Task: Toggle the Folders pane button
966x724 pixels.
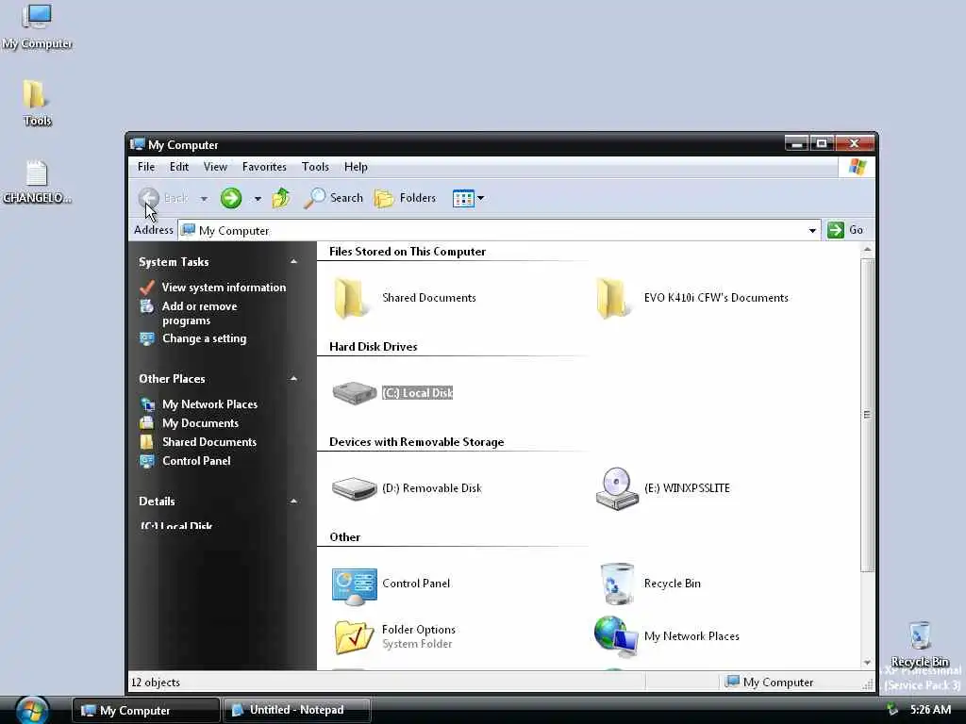Action: point(405,198)
